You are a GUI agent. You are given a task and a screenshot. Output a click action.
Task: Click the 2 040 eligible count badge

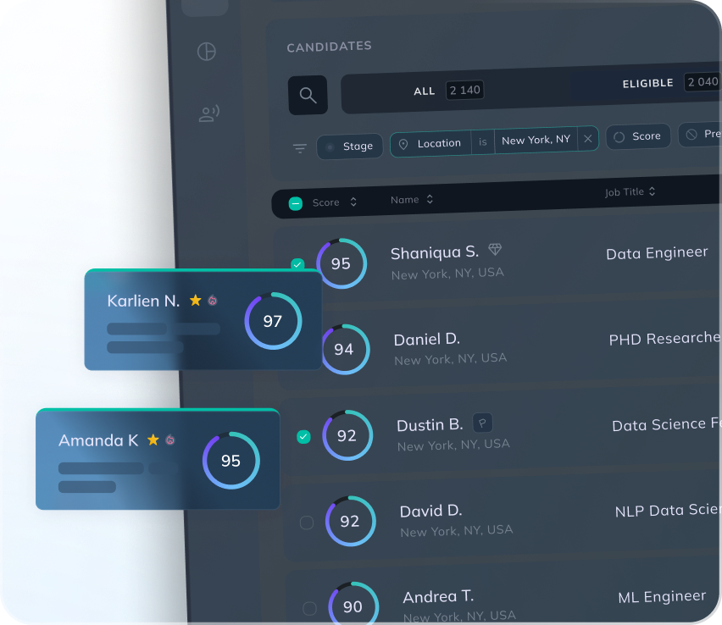coord(703,82)
